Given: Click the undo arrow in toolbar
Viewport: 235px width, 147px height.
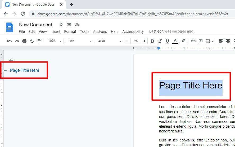Looking at the screenshot, I should coord(9,41).
